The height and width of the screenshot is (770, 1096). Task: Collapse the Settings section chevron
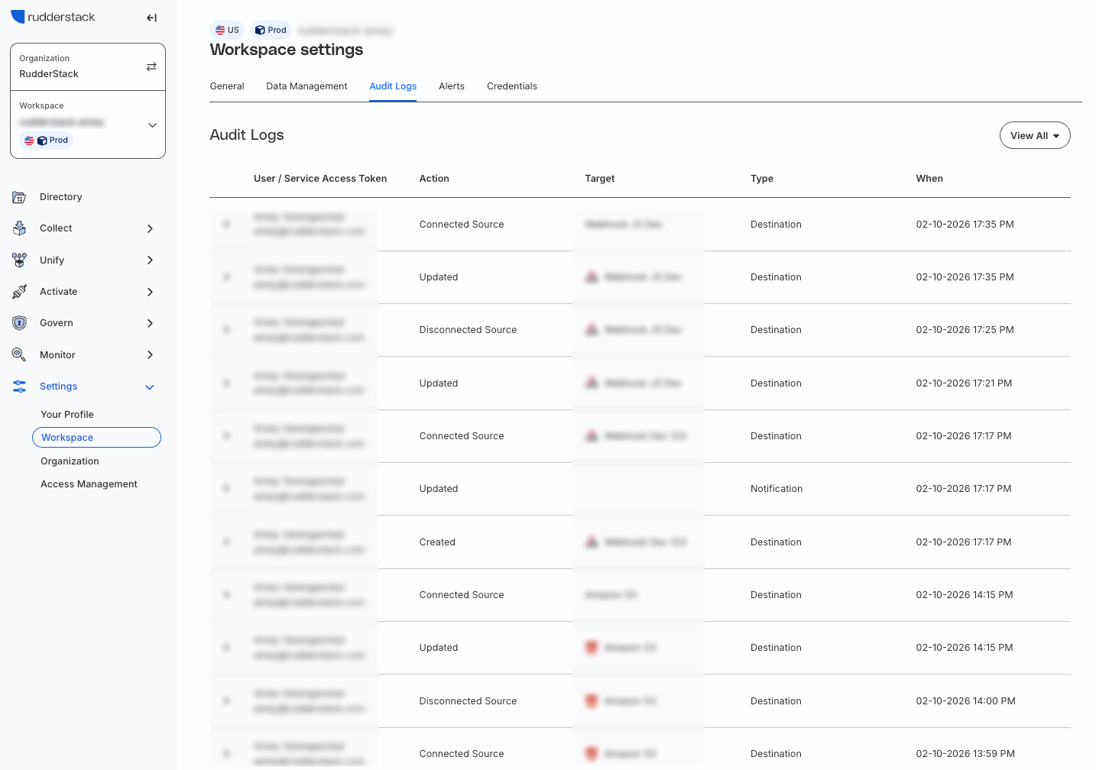click(x=150, y=387)
